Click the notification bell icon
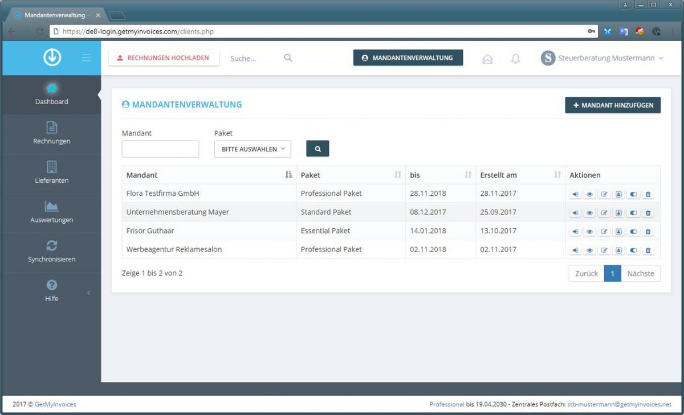684x415 pixels. tap(515, 59)
